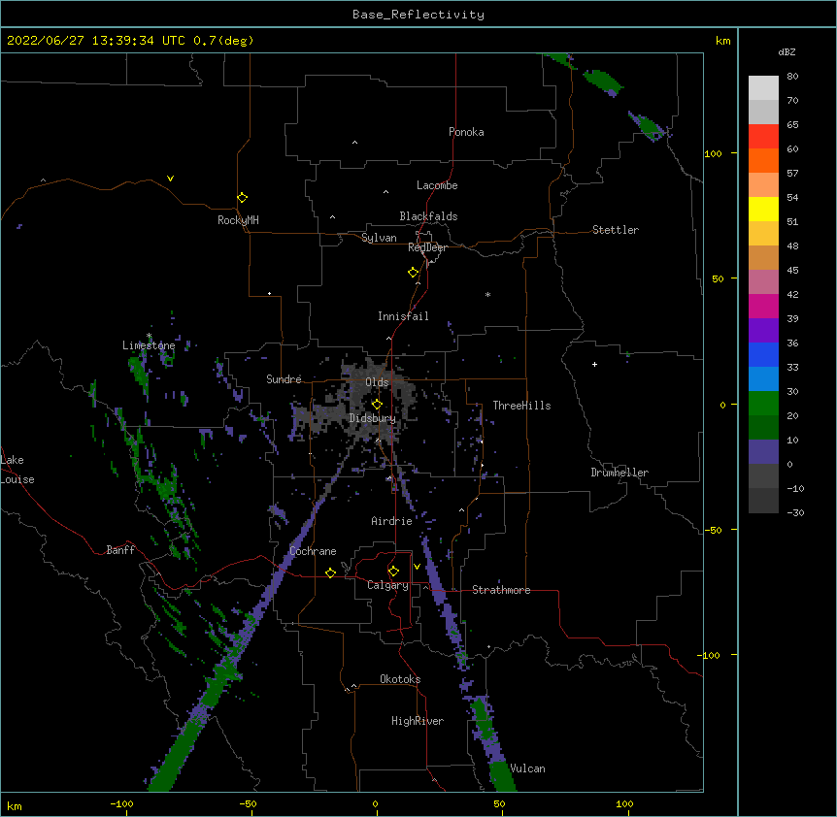Screen dimensions: 837x817
Task: Click the -50 tick on the vertical axis
Action: pos(713,530)
